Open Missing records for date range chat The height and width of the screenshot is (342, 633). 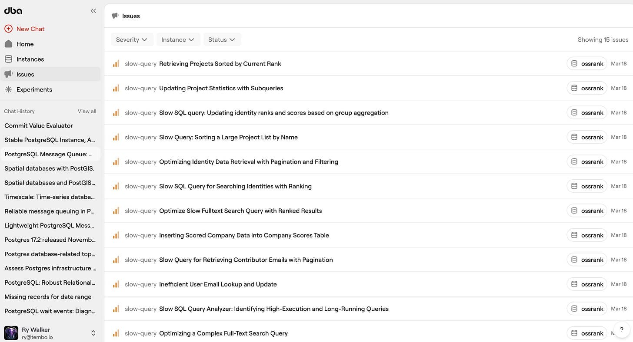tap(50, 297)
